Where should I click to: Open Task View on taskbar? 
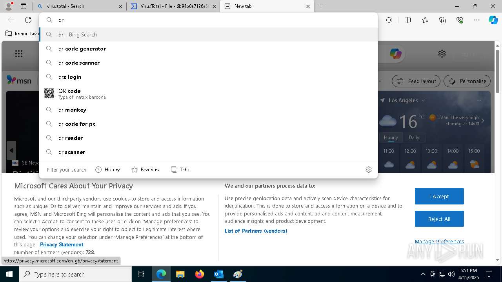tap(141, 274)
